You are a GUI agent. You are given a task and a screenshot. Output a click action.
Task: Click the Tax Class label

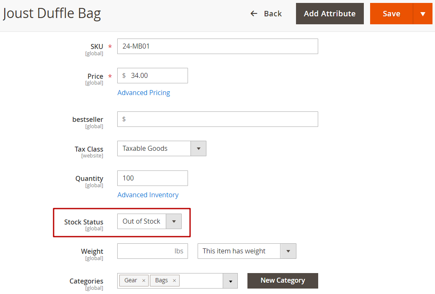(x=89, y=149)
